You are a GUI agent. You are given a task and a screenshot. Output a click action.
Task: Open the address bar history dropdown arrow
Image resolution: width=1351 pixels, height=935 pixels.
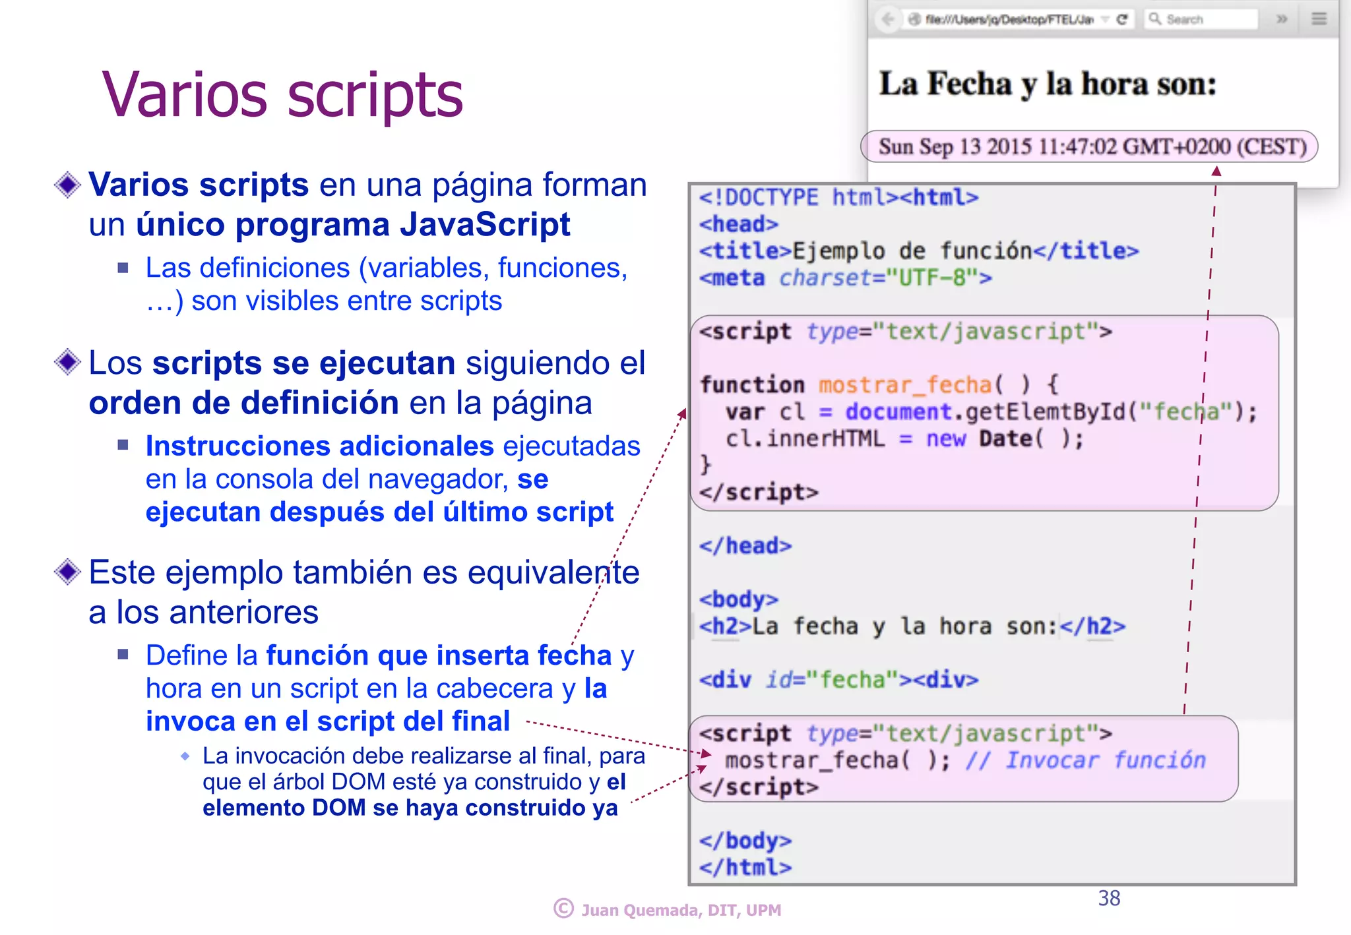pos(1105,20)
